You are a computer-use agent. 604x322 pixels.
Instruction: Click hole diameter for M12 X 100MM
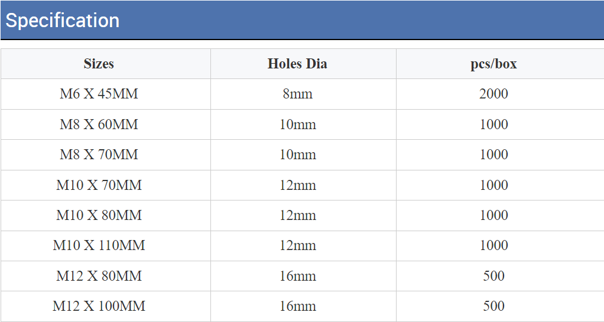(x=297, y=306)
